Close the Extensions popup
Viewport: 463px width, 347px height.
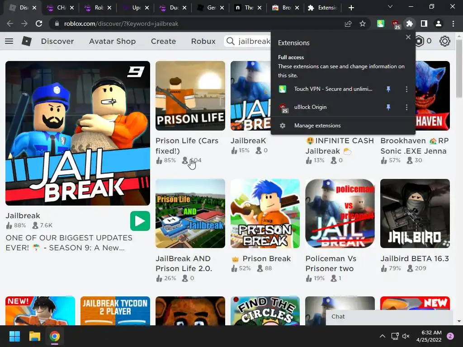click(x=408, y=37)
